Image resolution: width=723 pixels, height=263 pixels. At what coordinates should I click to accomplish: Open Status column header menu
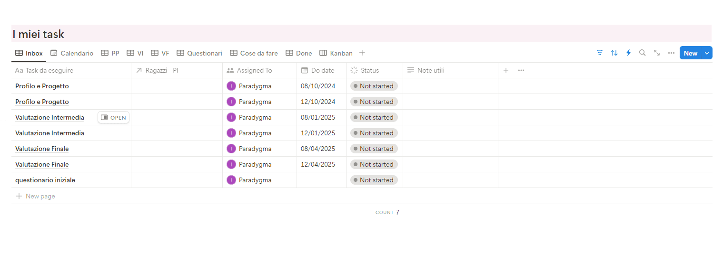pos(375,70)
